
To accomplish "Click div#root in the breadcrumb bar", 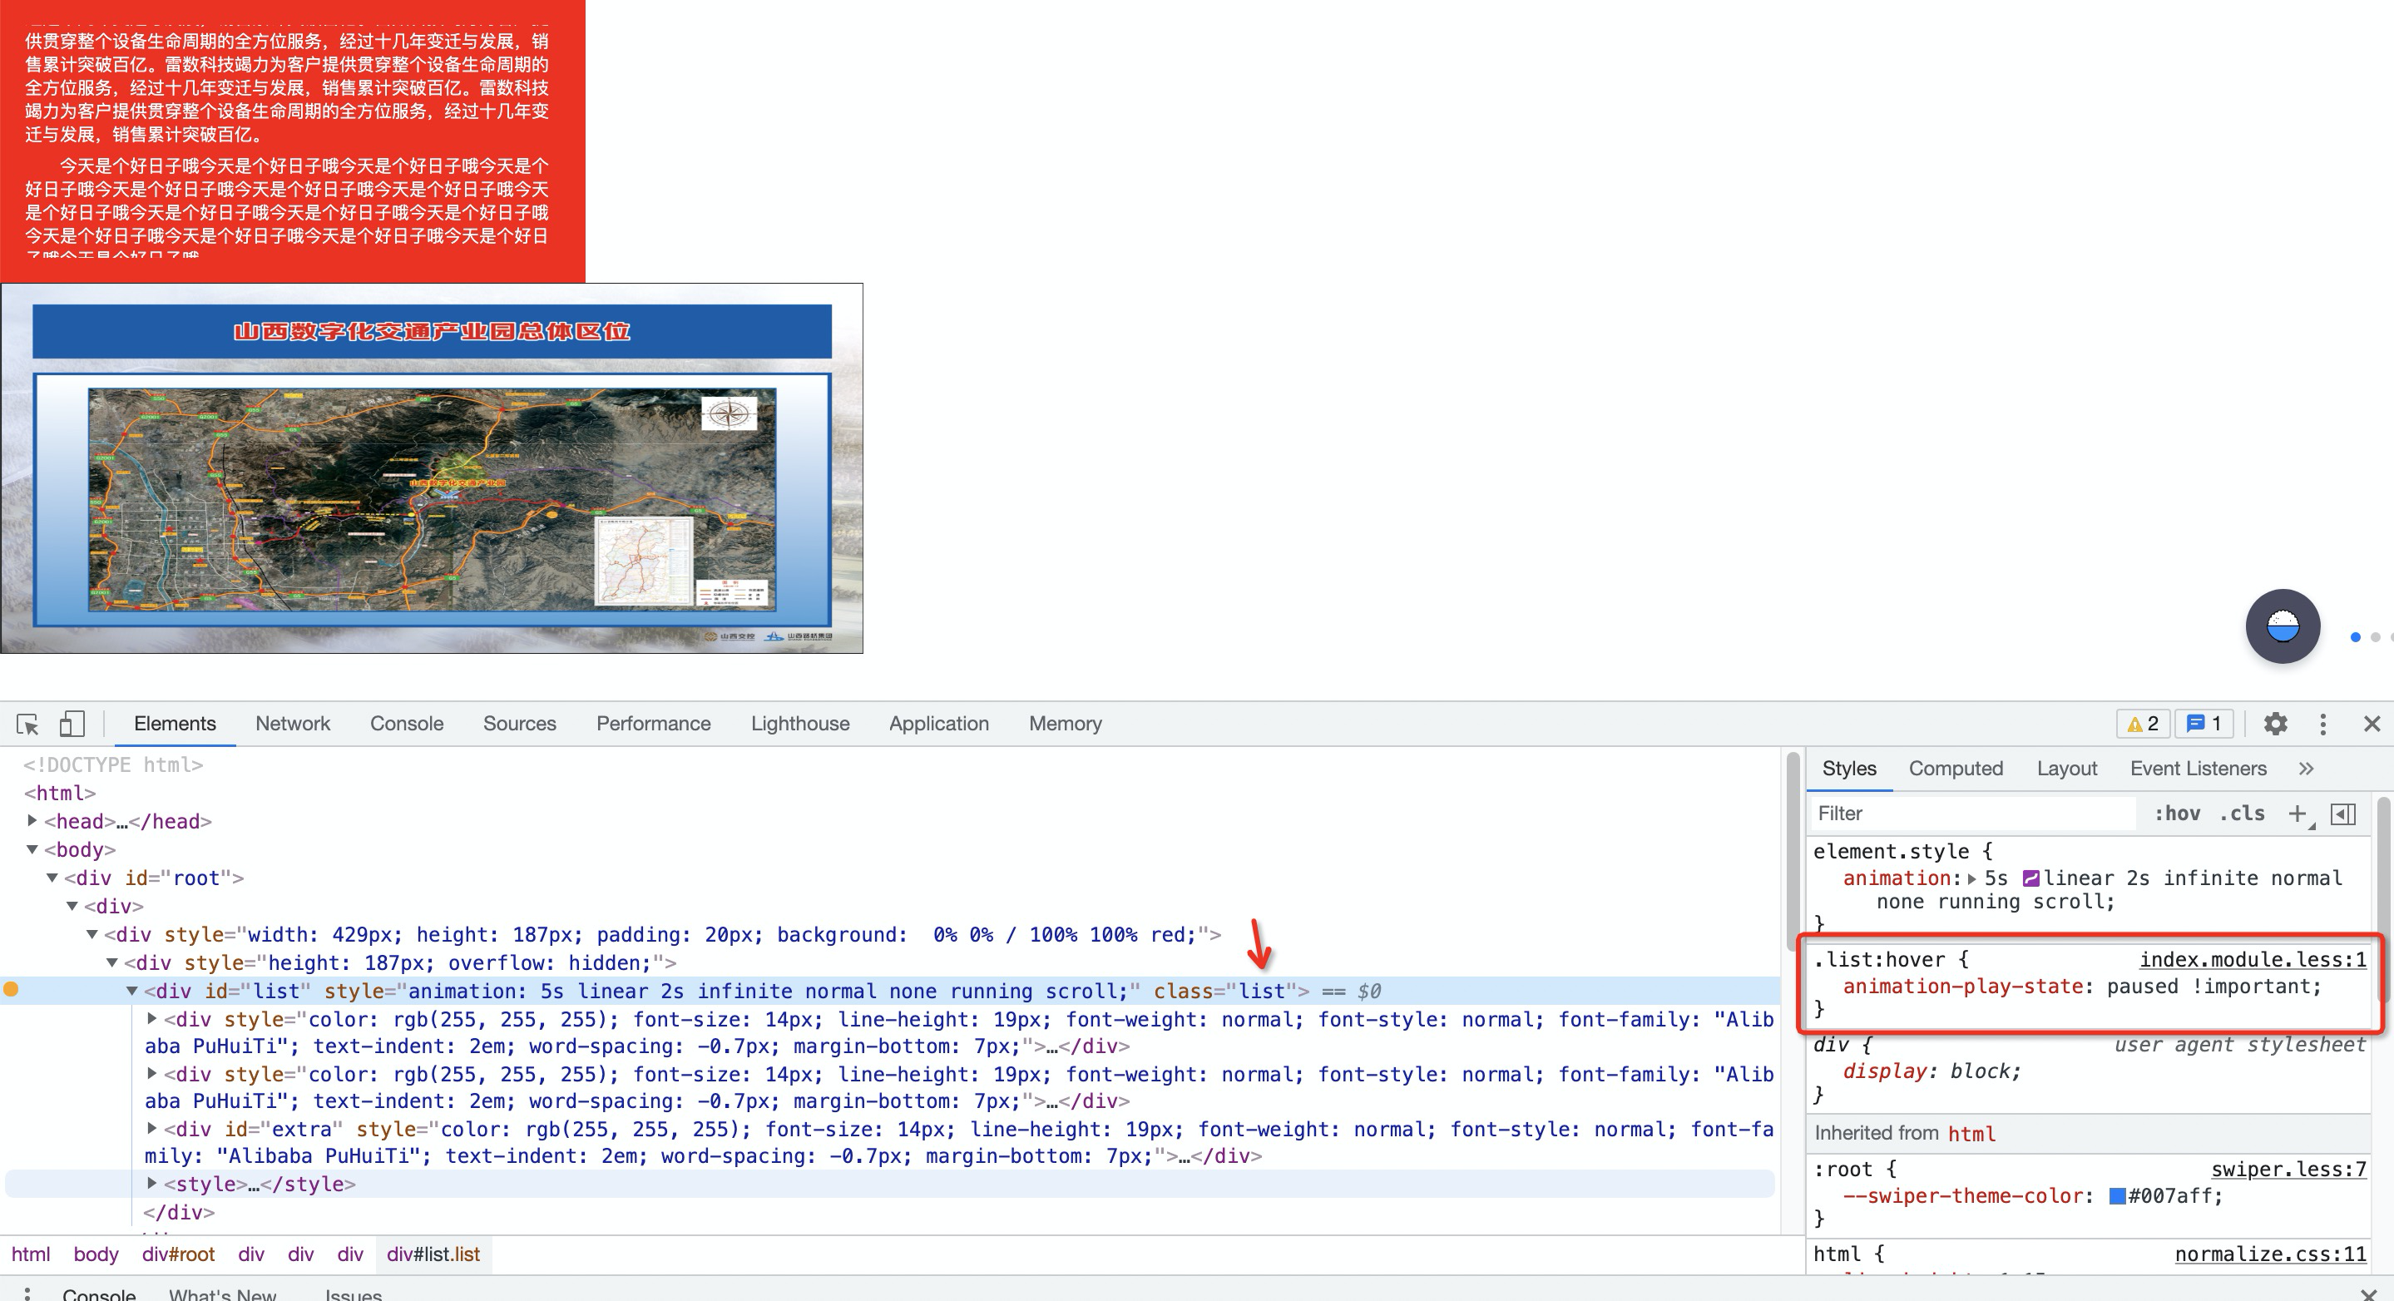I will [177, 1254].
